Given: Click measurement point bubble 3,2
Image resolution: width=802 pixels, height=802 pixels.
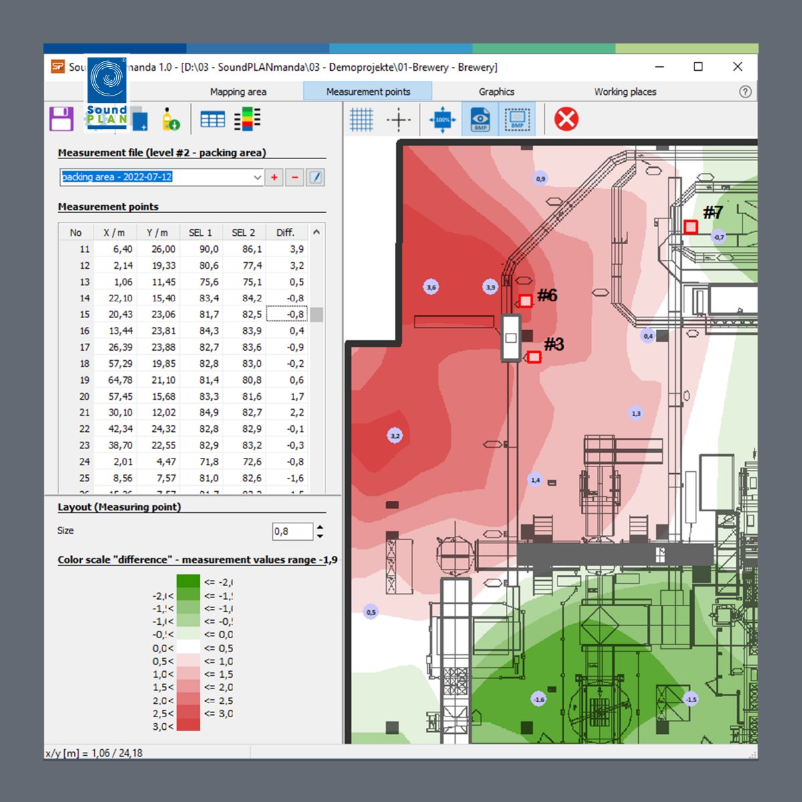Looking at the screenshot, I should tap(395, 436).
